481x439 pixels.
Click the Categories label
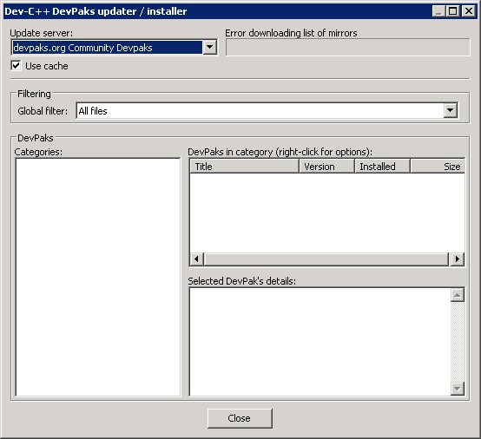38,152
